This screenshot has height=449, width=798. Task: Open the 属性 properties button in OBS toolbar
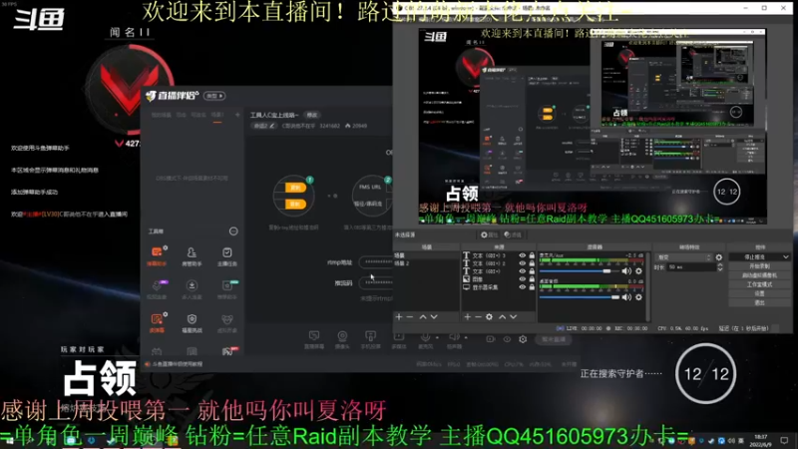[490, 234]
